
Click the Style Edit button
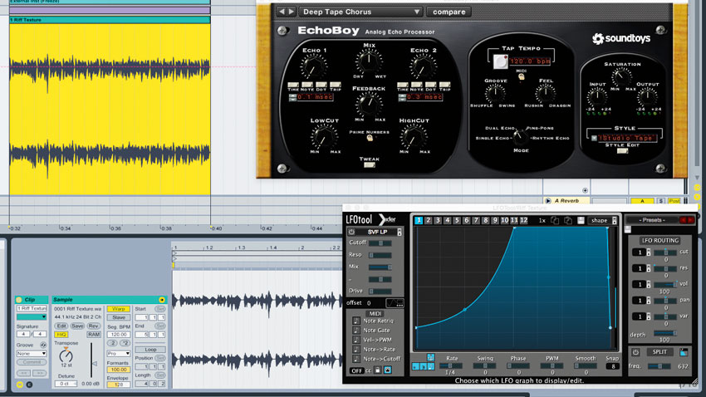coord(622,151)
